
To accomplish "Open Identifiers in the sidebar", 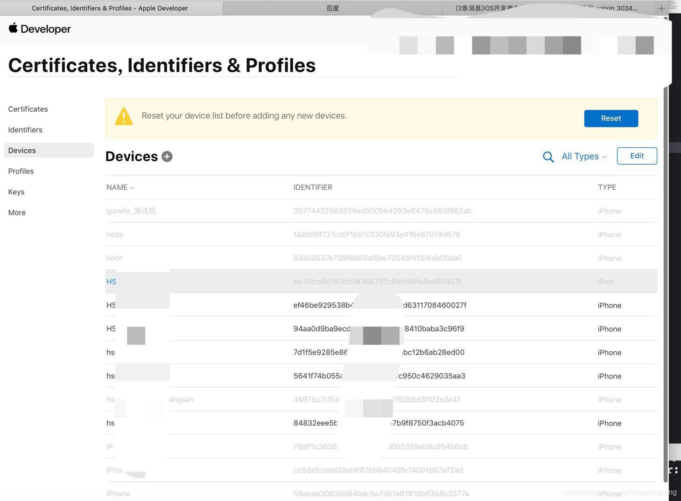I will click(25, 130).
